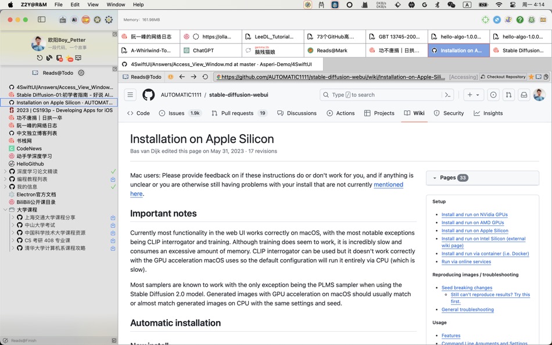Open your GitHub avatar in the top-right corner
The image size is (552, 345).
click(540, 95)
